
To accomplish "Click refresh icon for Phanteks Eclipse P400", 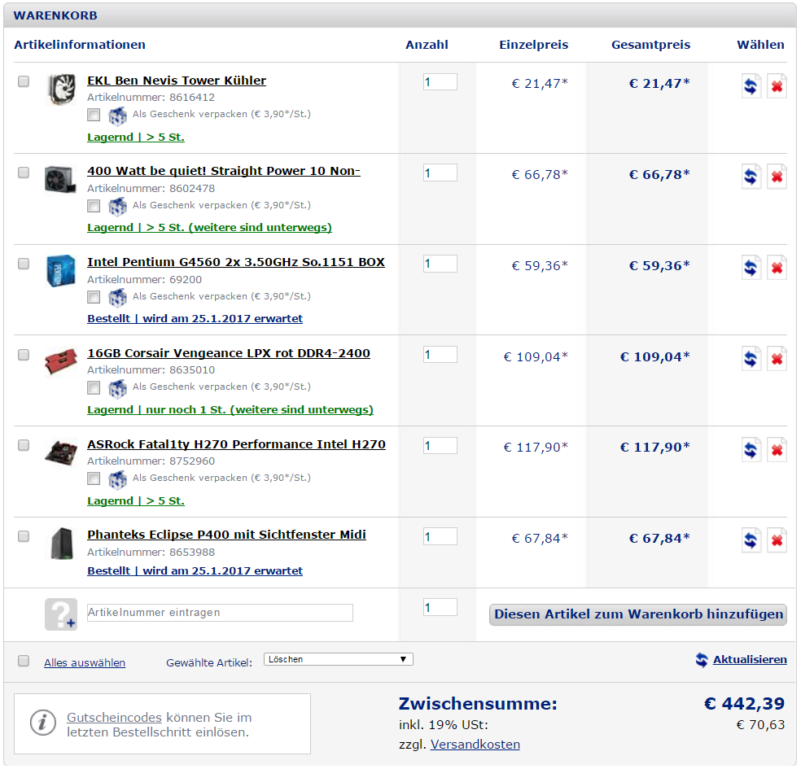I will [x=751, y=540].
